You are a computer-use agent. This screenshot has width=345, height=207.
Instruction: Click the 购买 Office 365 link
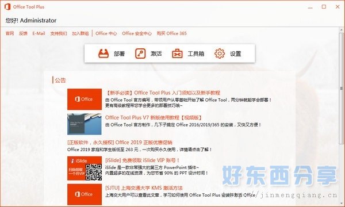tap(171, 33)
